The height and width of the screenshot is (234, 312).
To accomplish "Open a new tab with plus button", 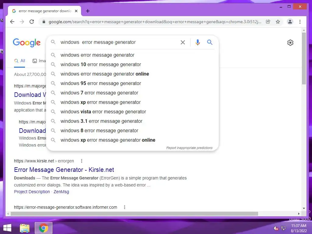I will (x=88, y=11).
